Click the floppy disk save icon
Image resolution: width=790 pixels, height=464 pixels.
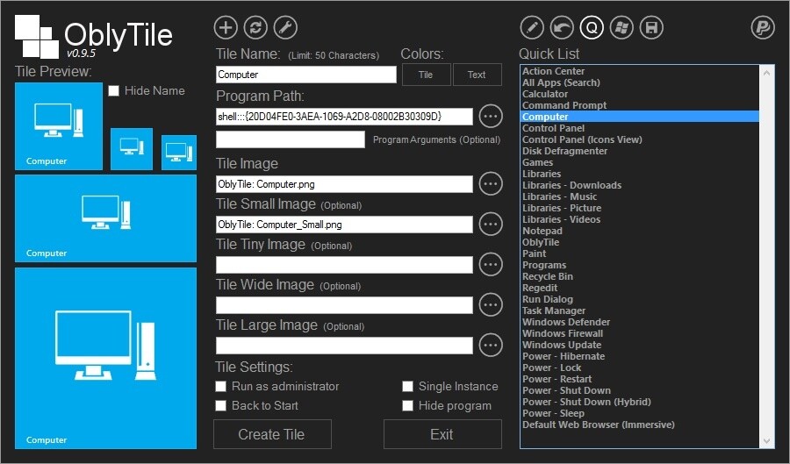(x=651, y=27)
